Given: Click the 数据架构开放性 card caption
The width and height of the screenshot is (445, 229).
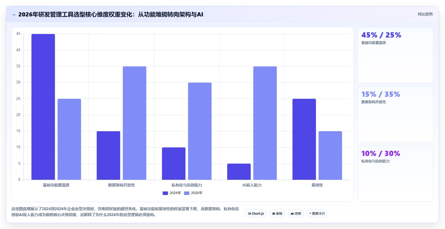Looking at the screenshot, I should click(374, 102).
